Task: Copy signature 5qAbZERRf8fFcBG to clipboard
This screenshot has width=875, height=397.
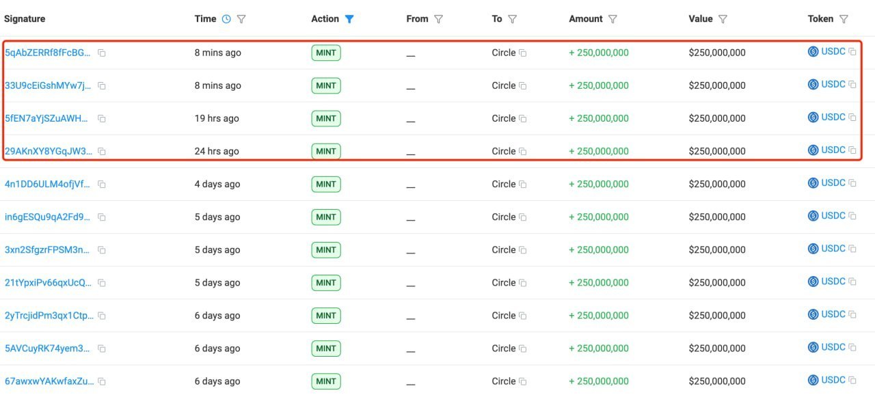Action: pos(101,53)
